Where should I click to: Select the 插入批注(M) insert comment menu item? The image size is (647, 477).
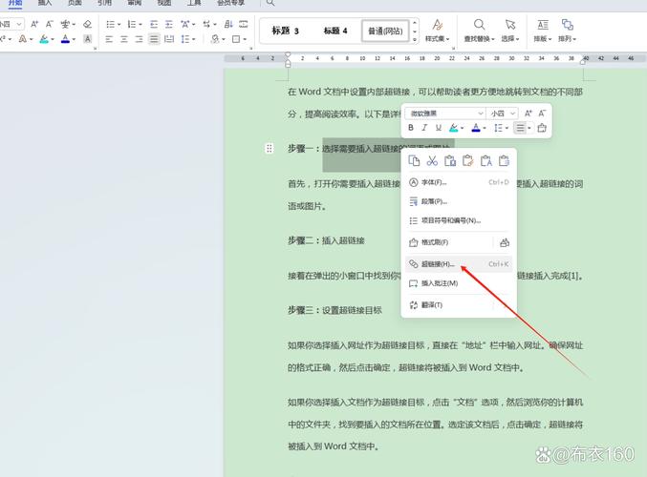click(x=459, y=283)
